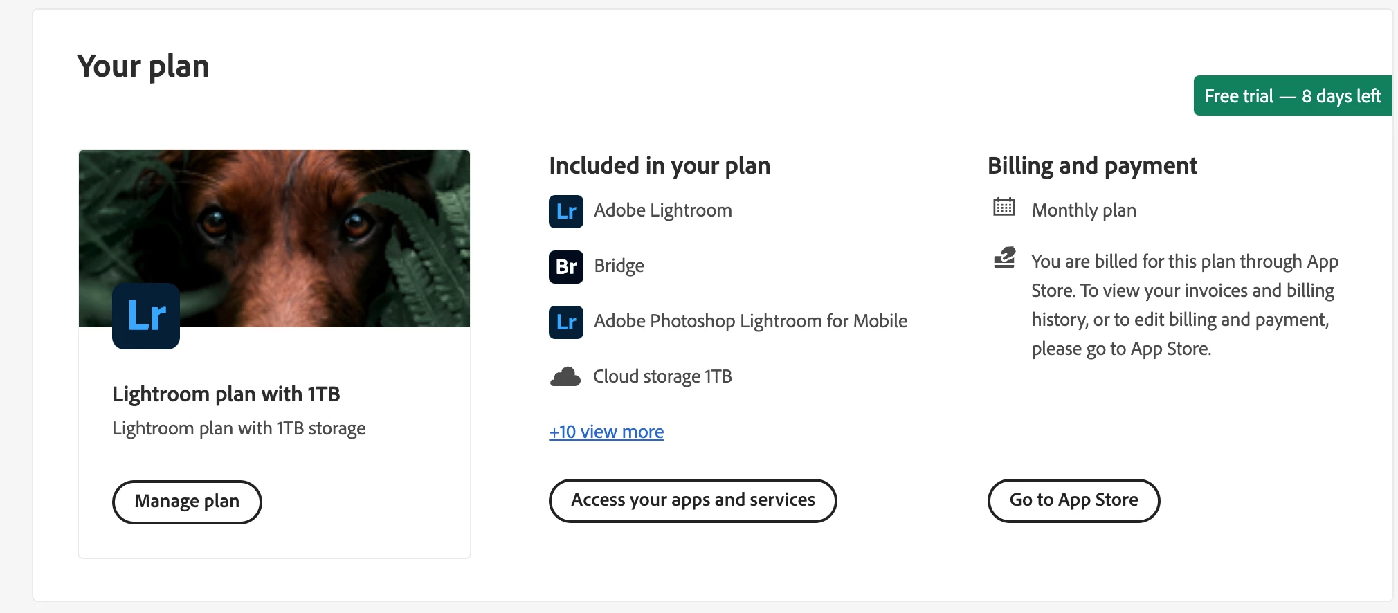
Task: Go to App Store button
Action: (x=1073, y=500)
